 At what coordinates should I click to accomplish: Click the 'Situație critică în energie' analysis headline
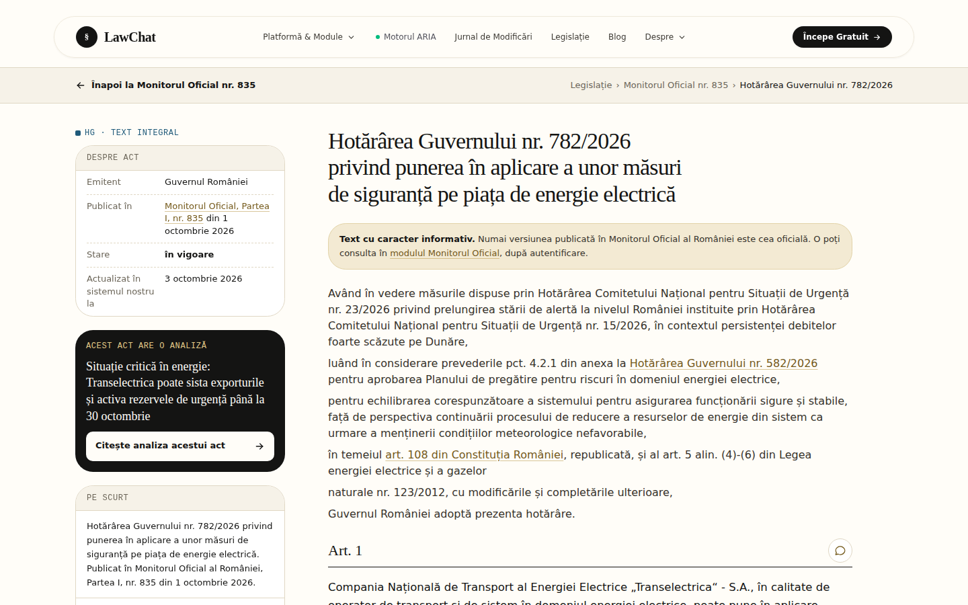[x=175, y=391]
